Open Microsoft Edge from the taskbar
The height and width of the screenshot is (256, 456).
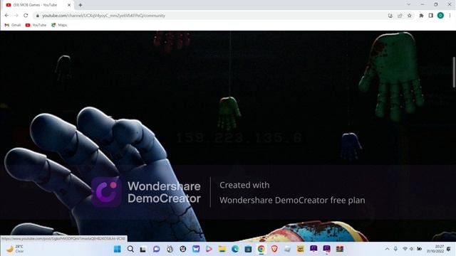(x=235, y=249)
